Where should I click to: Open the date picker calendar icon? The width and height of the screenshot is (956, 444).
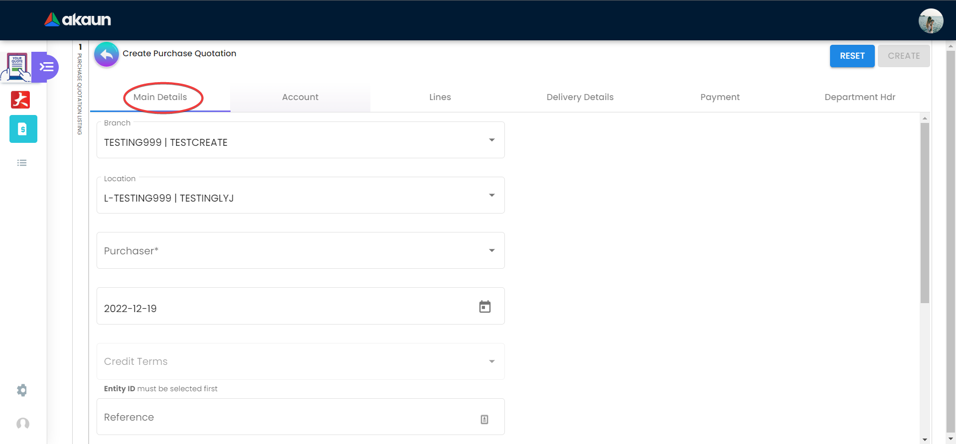point(485,307)
